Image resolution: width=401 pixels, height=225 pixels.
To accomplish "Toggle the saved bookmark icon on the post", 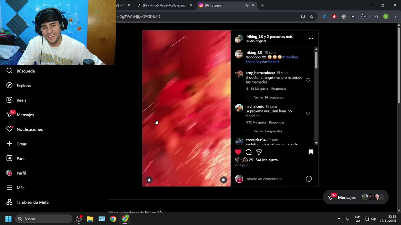I will (311, 152).
